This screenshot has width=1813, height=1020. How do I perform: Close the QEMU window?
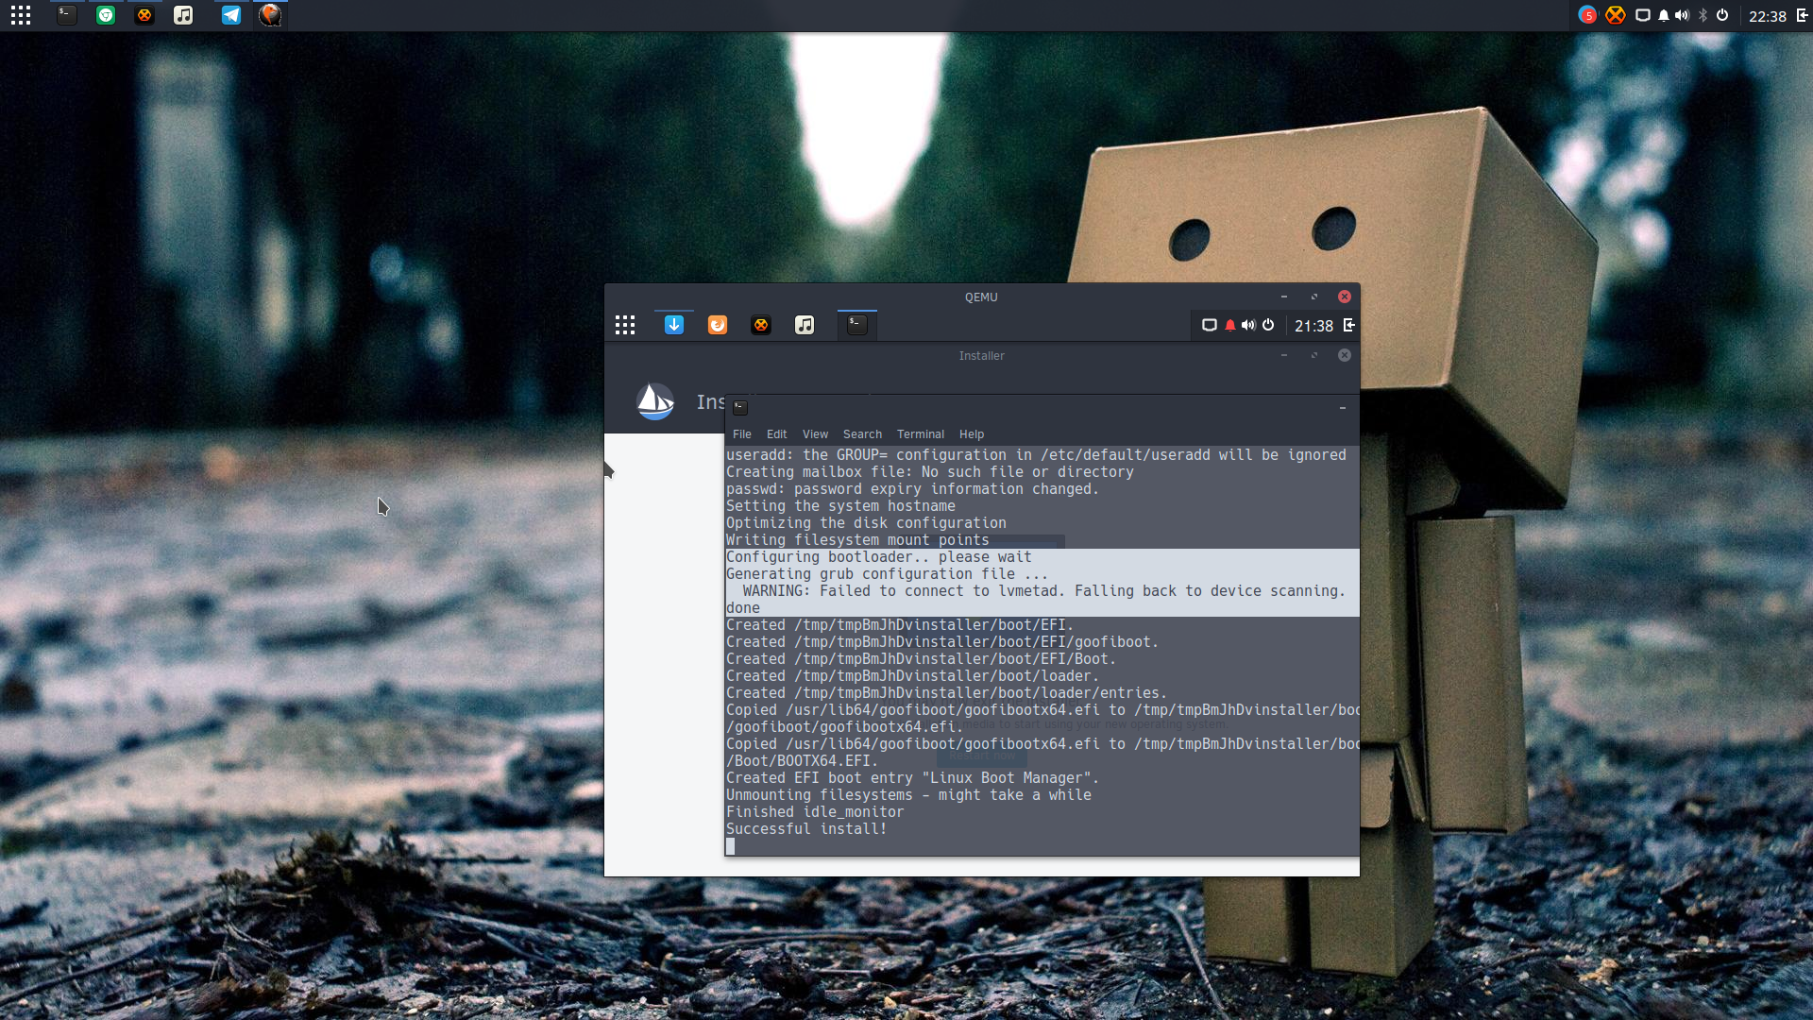[1345, 297]
